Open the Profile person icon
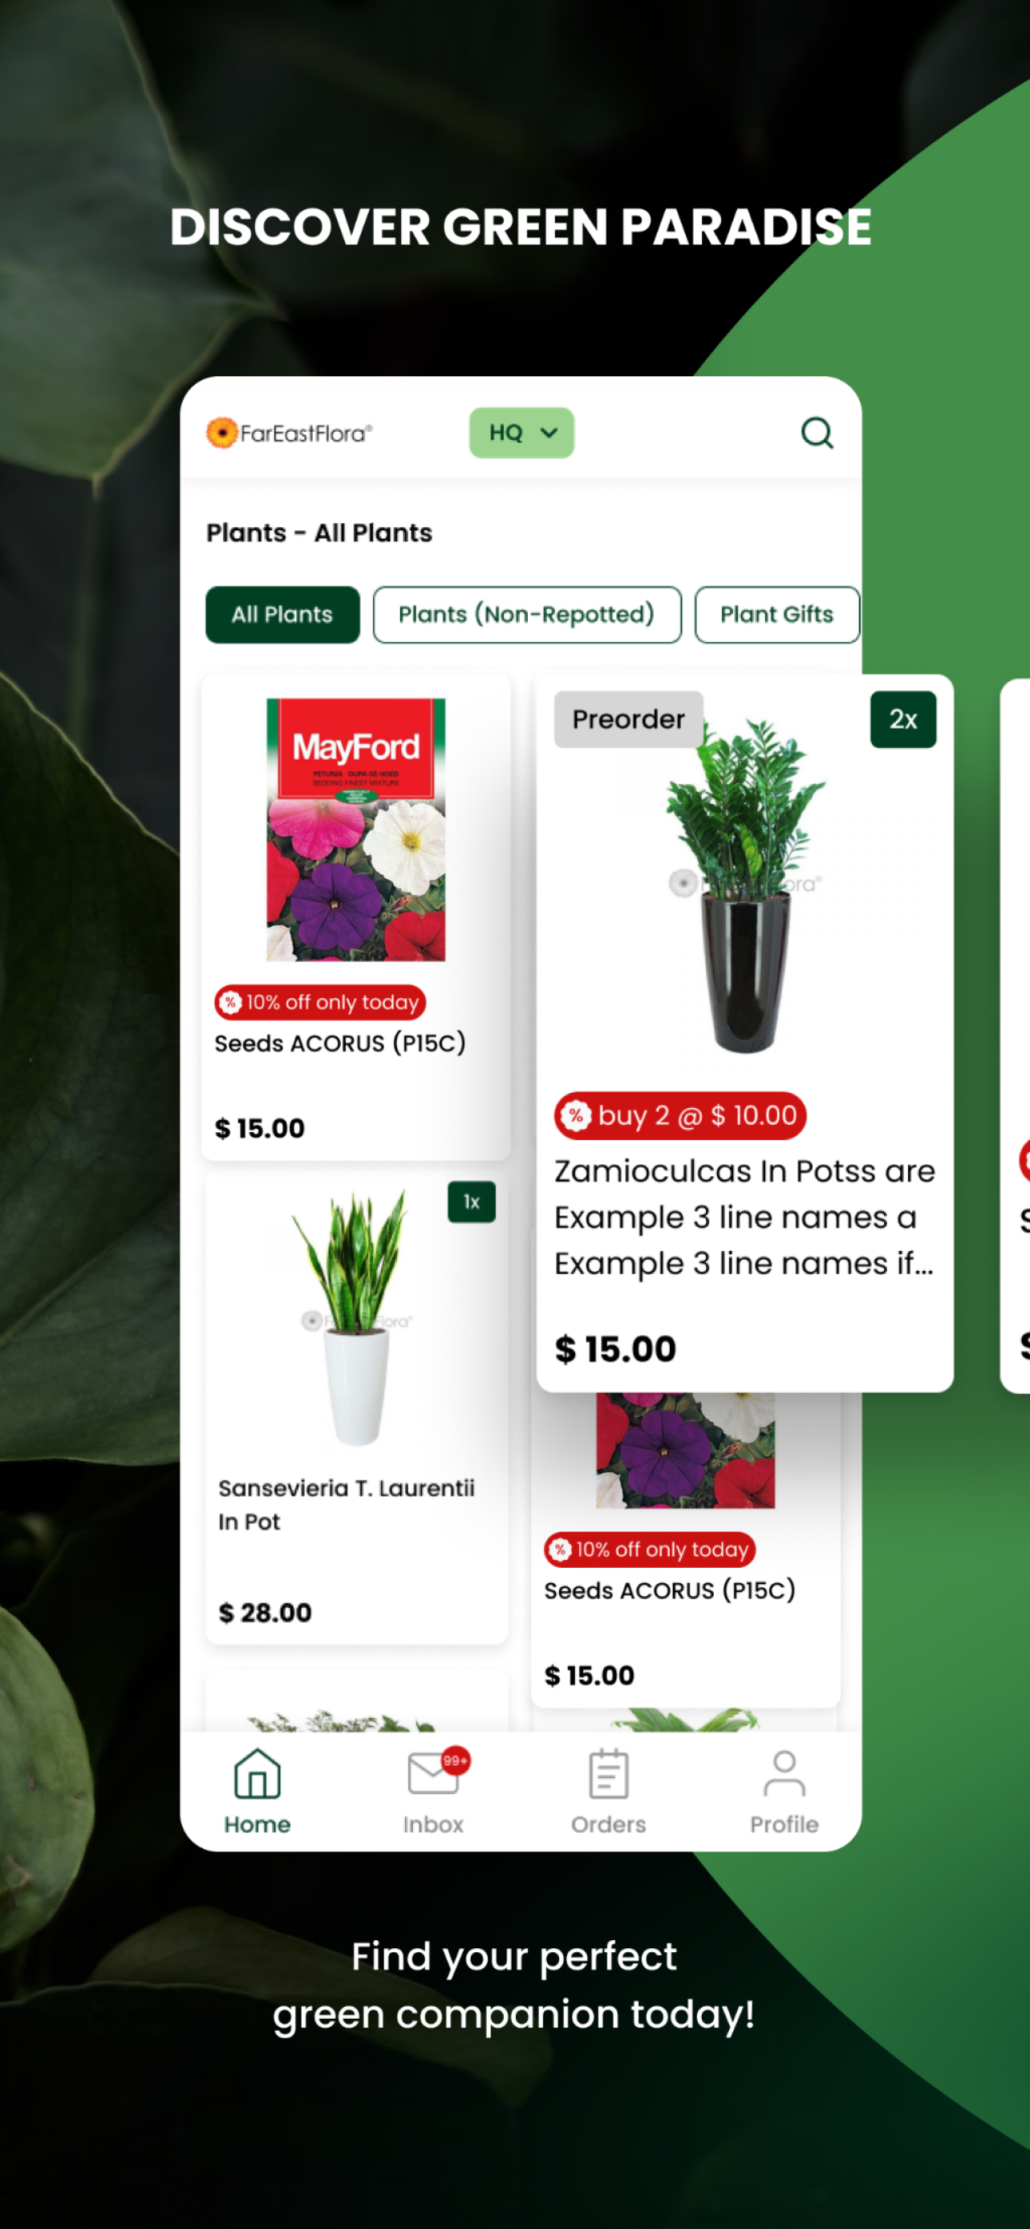Screen dimensions: 1030x2229 (x=784, y=1772)
